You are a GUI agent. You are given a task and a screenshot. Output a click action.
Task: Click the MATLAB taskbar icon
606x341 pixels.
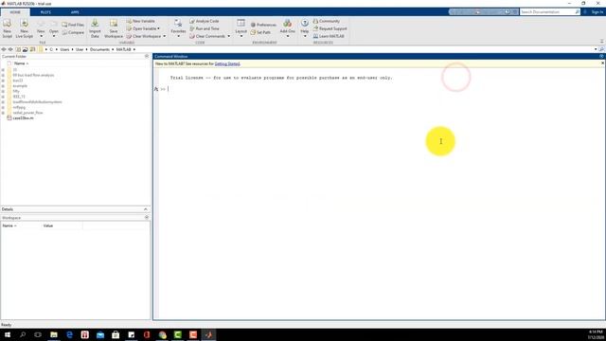click(x=208, y=334)
